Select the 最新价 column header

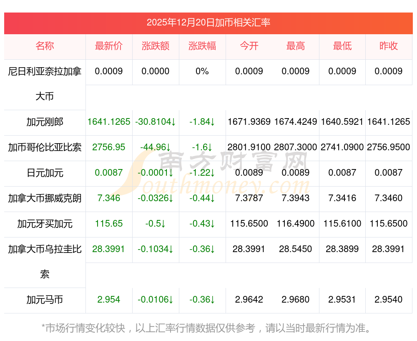click(x=109, y=46)
